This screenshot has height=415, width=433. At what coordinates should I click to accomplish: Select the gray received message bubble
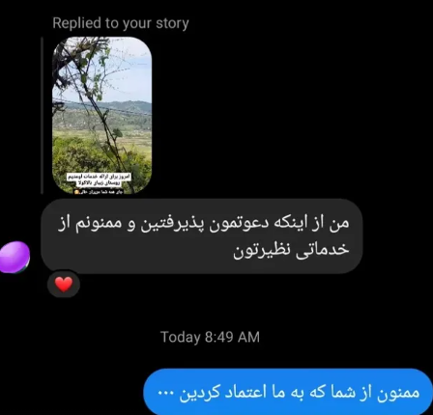coord(202,236)
